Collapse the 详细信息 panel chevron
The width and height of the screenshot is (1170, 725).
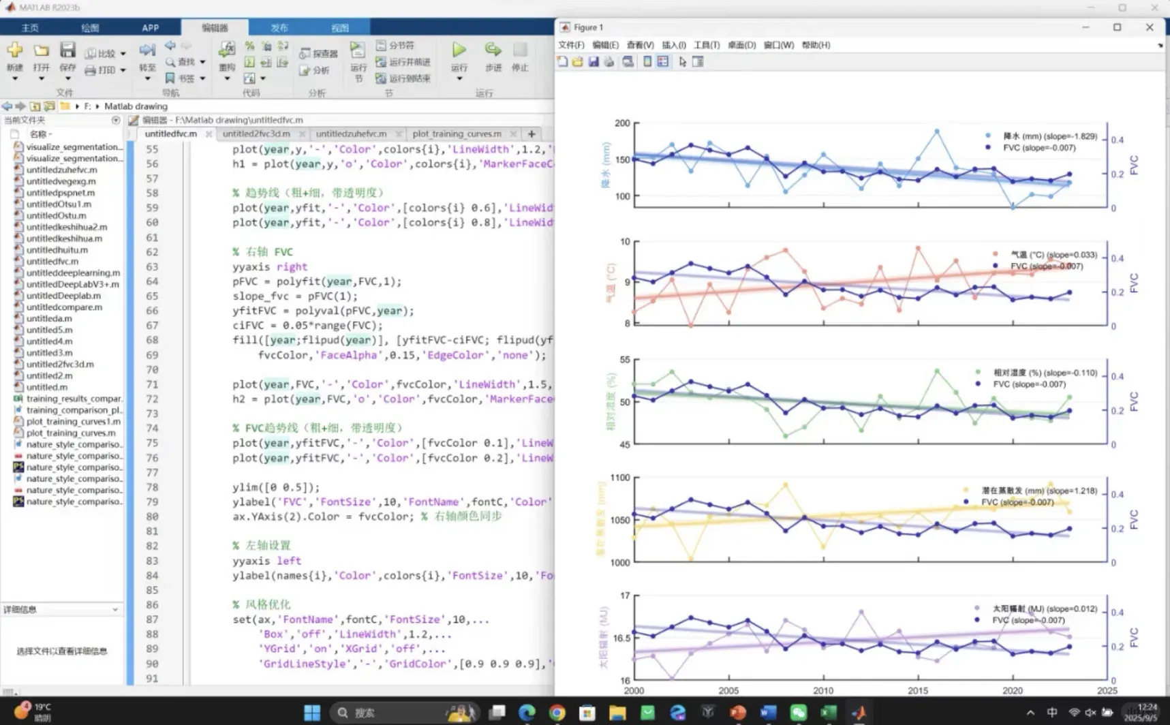pos(115,610)
